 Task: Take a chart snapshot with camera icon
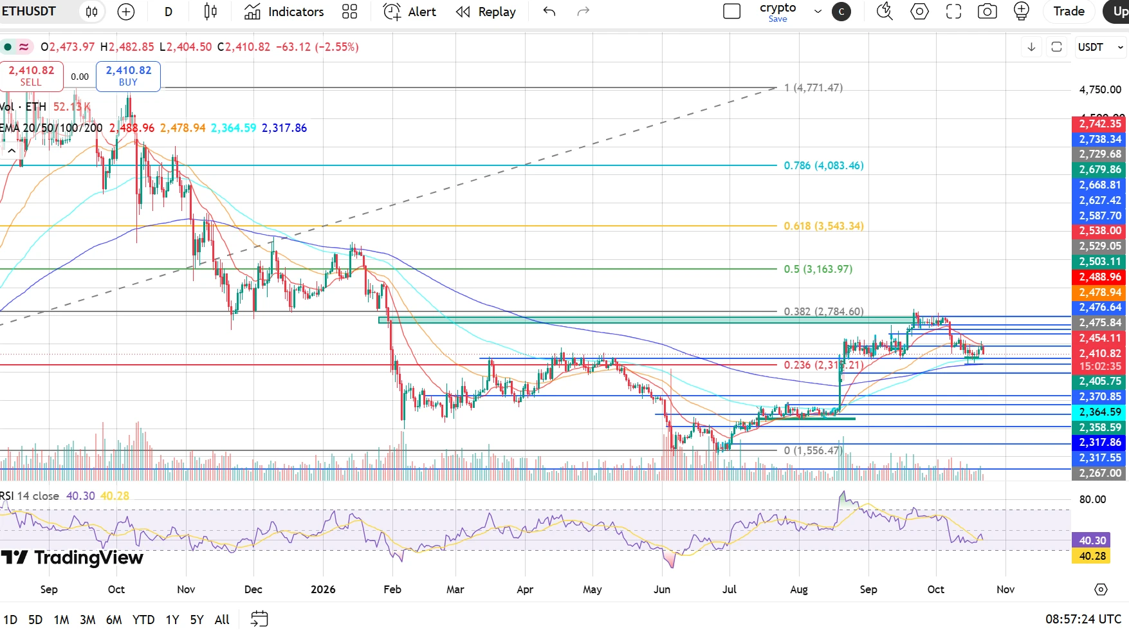click(x=987, y=12)
